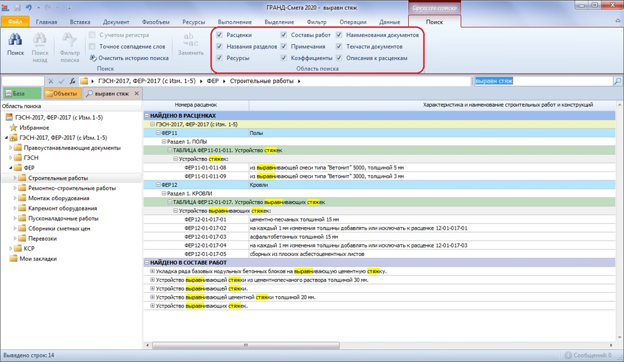The height and width of the screenshot is (362, 624).
Task: Switch to the Физобъем ribbon tab
Action: [x=156, y=22]
